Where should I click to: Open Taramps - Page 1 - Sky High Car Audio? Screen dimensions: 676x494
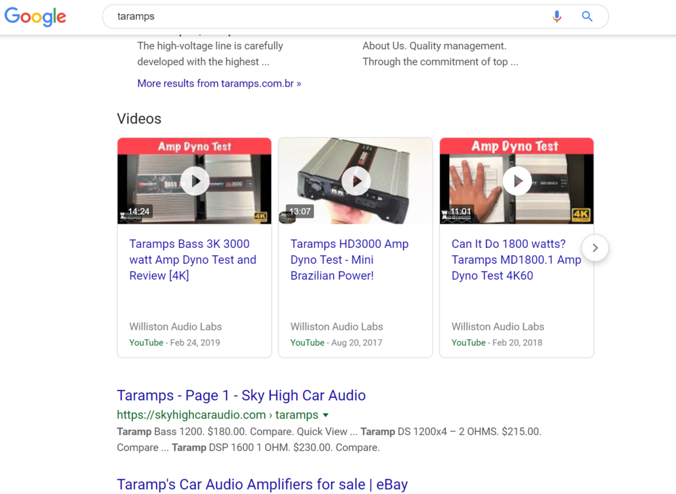coord(241,395)
